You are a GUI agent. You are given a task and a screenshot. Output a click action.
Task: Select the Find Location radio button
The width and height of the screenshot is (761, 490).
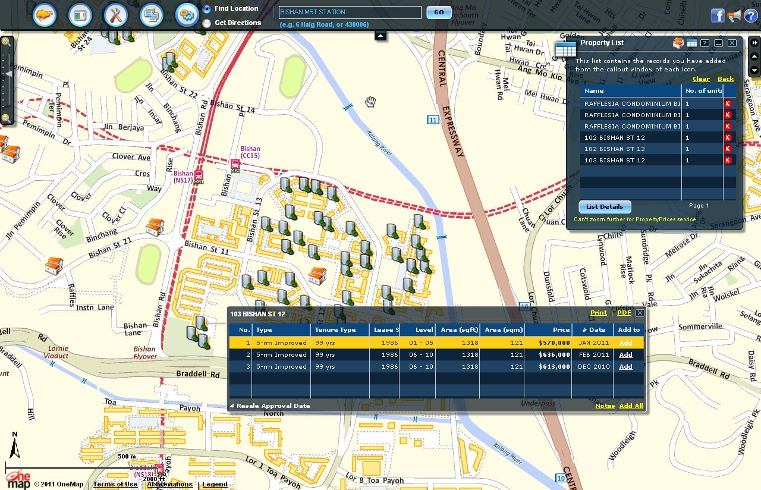point(206,9)
